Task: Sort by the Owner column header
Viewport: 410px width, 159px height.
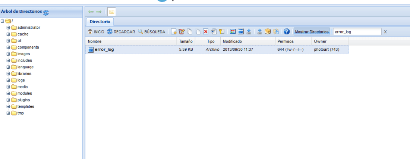Action: [x=330, y=41]
